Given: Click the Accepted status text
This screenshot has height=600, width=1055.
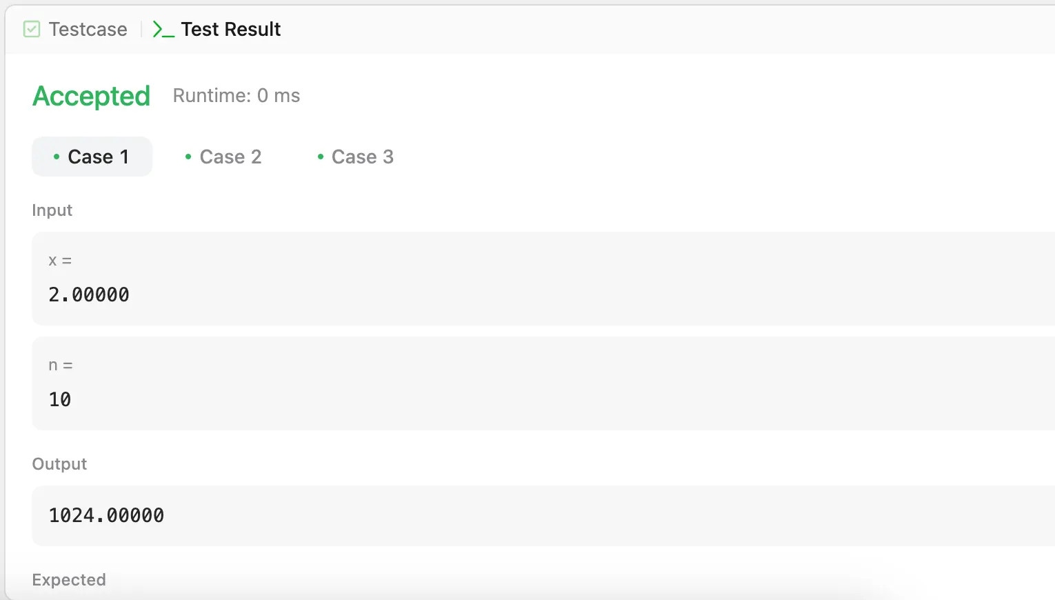Looking at the screenshot, I should tap(92, 96).
